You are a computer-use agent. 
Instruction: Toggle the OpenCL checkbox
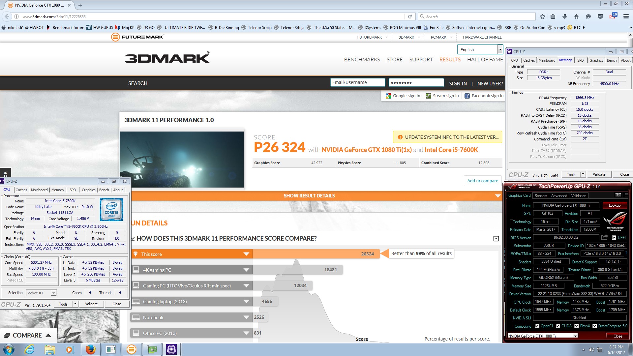537,326
